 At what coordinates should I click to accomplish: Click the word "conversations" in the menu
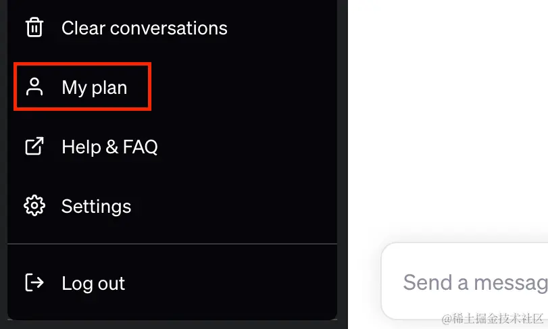169,28
